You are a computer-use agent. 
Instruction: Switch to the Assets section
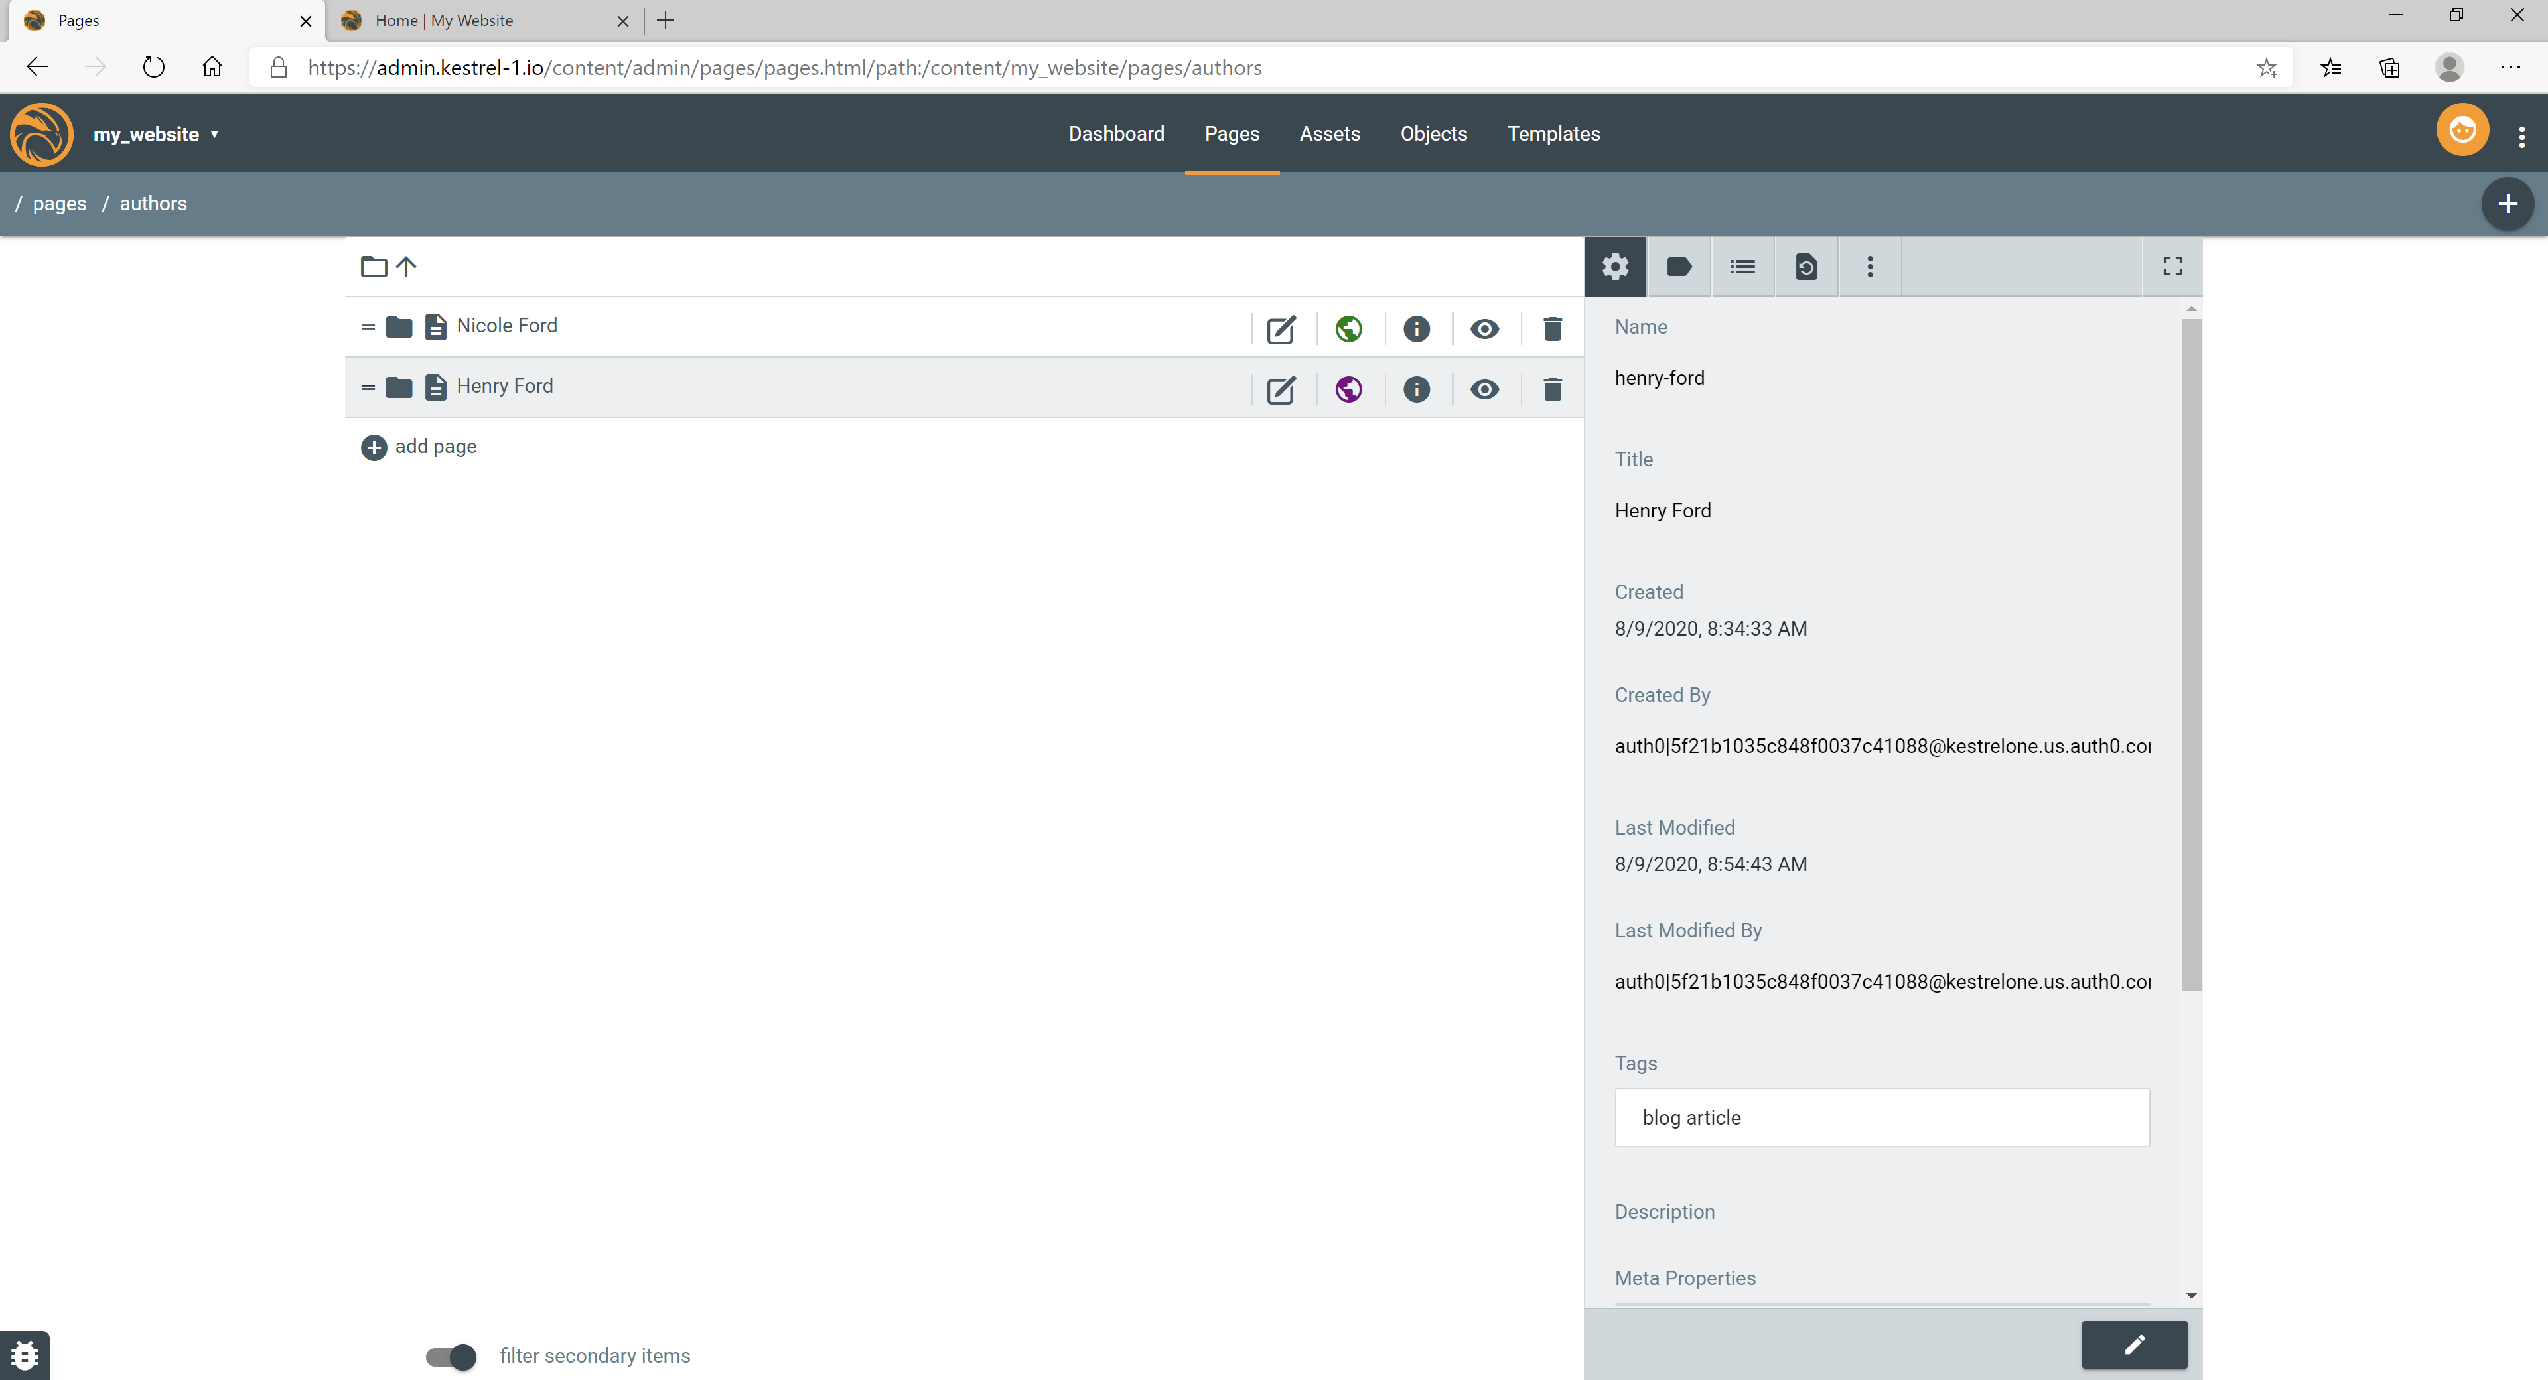click(x=1329, y=133)
